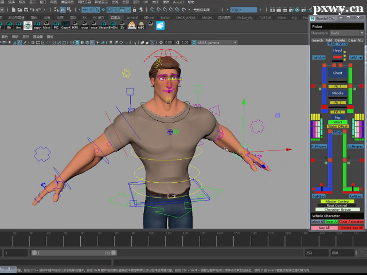Switch to the Arnold shelf tab
The image size is (367, 275).
pos(132,18)
